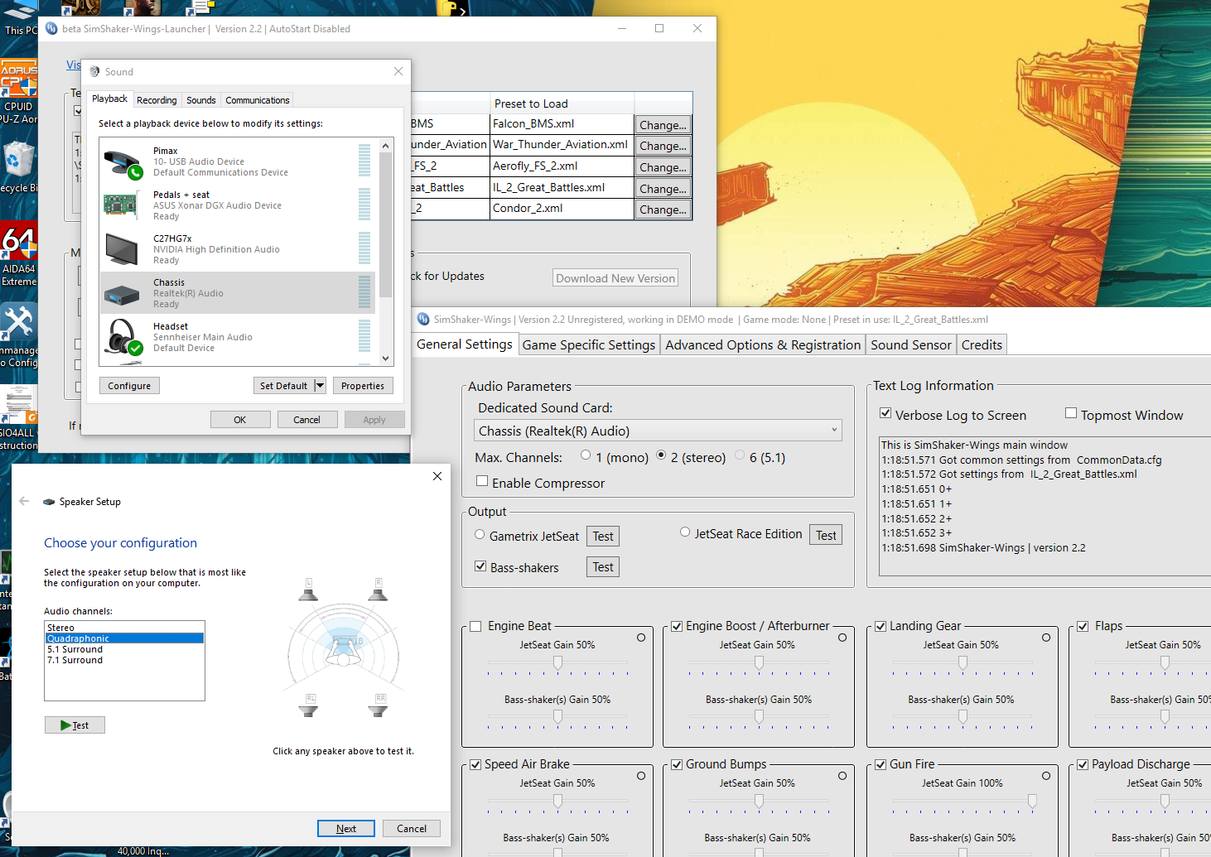This screenshot has width=1211, height=857.
Task: Open Advanced Options & Registration tab
Action: 763,344
